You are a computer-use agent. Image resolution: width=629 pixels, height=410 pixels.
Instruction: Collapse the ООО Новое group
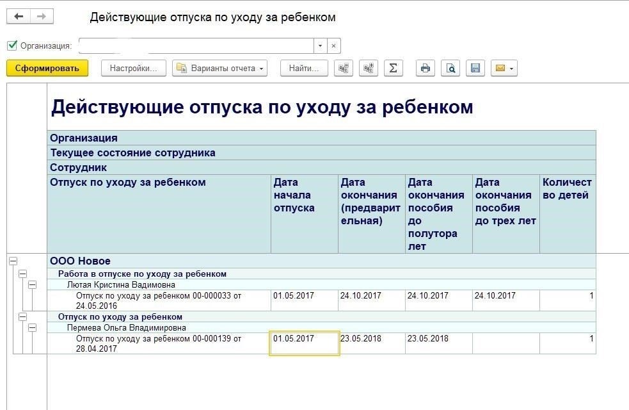[x=13, y=261]
